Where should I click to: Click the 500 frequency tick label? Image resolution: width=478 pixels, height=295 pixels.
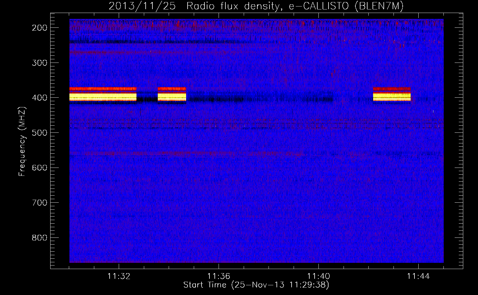[40, 133]
